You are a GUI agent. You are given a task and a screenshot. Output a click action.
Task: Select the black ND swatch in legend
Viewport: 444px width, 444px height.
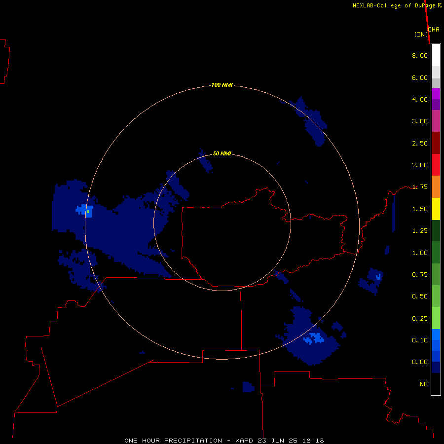point(436,384)
